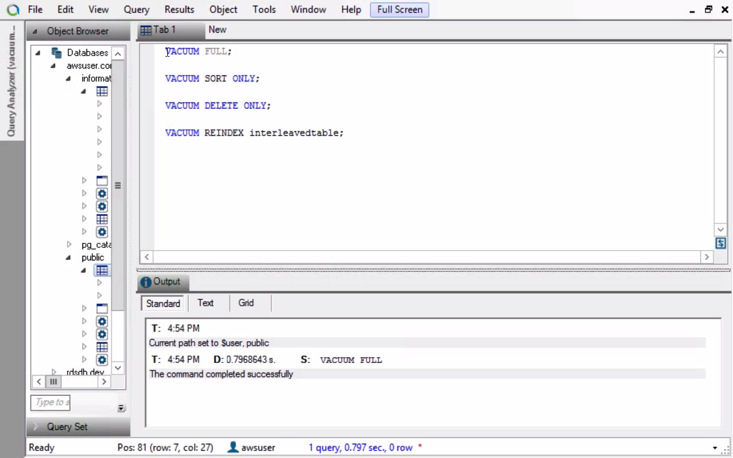
Task: Click the Tab 1 grid icon
Action: click(x=146, y=30)
